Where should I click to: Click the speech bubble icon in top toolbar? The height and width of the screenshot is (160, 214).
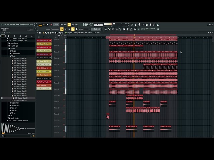[x=154, y=25]
